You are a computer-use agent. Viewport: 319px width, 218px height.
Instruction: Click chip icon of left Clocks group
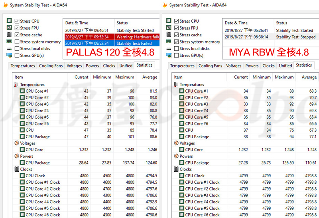(17, 169)
